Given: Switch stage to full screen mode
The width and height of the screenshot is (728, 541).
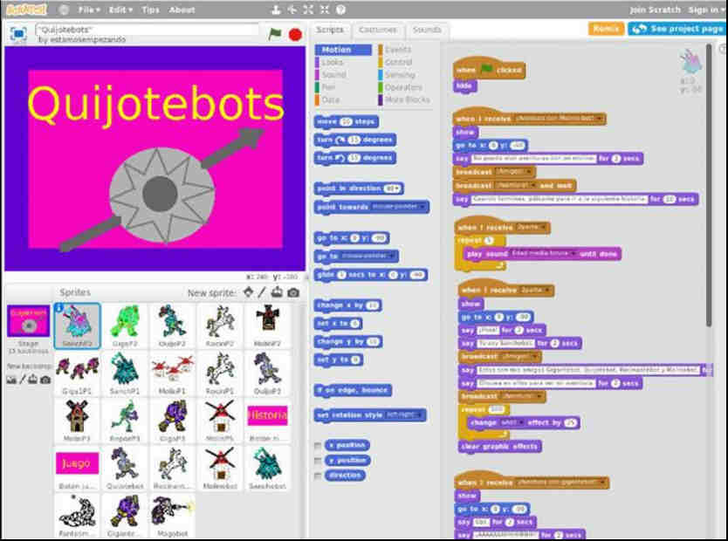Looking at the screenshot, I should [17, 33].
